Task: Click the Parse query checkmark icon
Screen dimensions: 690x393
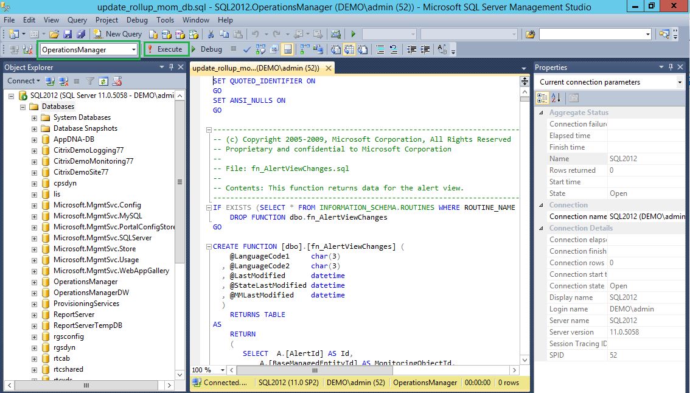Action: (247, 49)
